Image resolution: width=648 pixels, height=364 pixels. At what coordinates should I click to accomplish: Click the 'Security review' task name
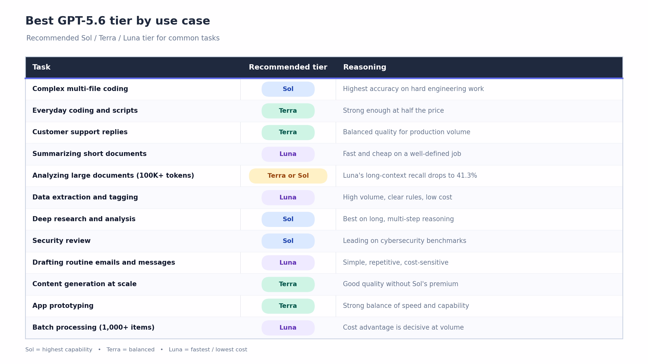pos(62,241)
